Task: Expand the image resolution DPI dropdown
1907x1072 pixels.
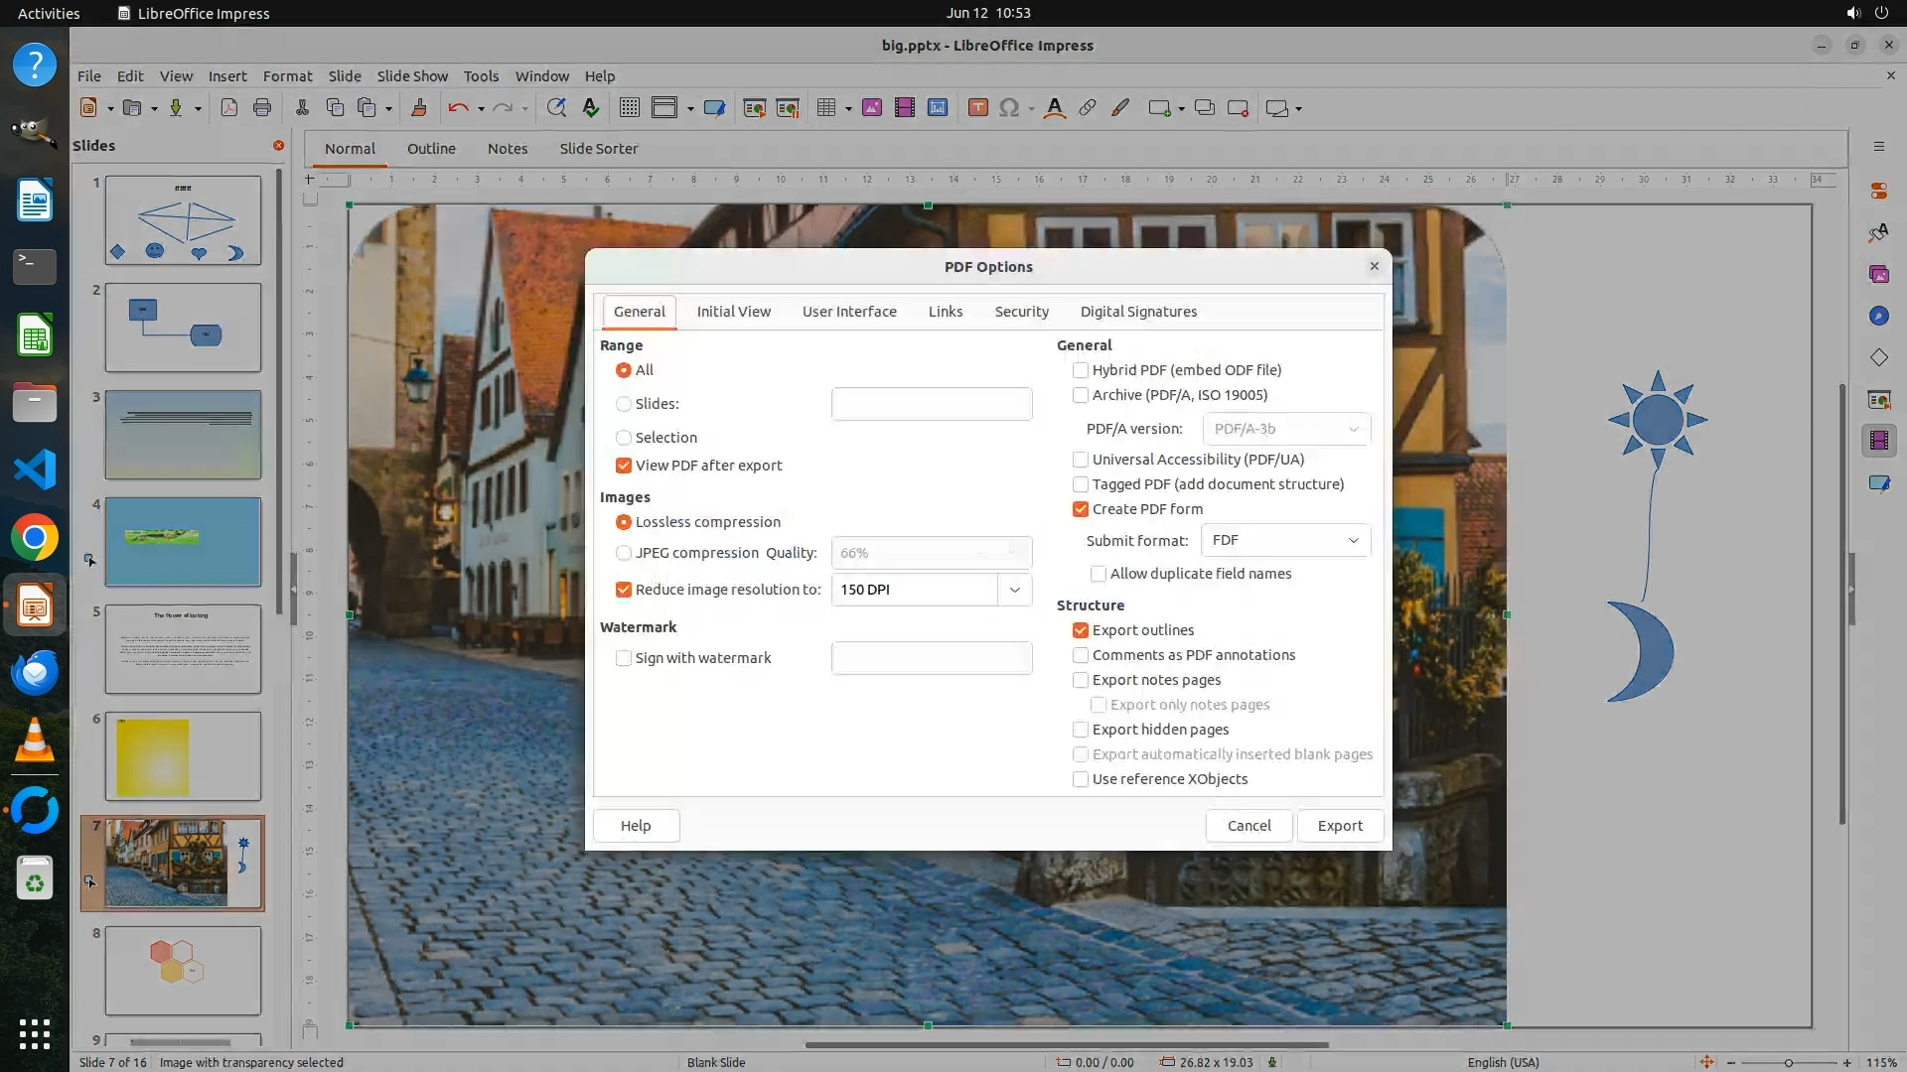Action: pyautogui.click(x=1014, y=590)
